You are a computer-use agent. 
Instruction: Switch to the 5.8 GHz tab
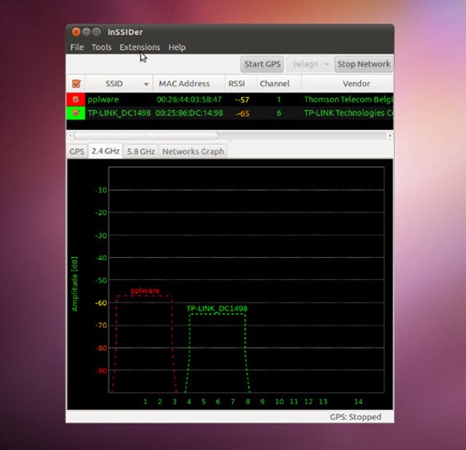coord(141,151)
